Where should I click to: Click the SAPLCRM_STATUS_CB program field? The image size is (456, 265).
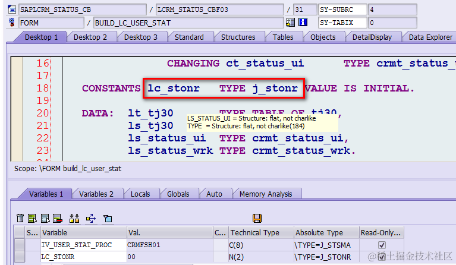click(83, 10)
